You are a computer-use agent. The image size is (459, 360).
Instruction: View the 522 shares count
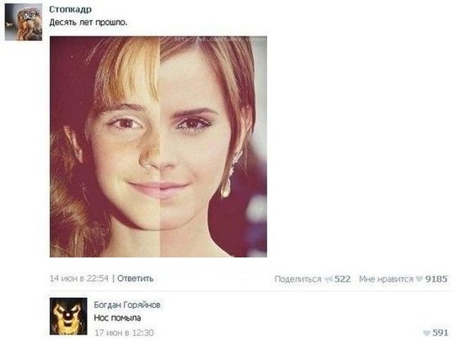342,279
